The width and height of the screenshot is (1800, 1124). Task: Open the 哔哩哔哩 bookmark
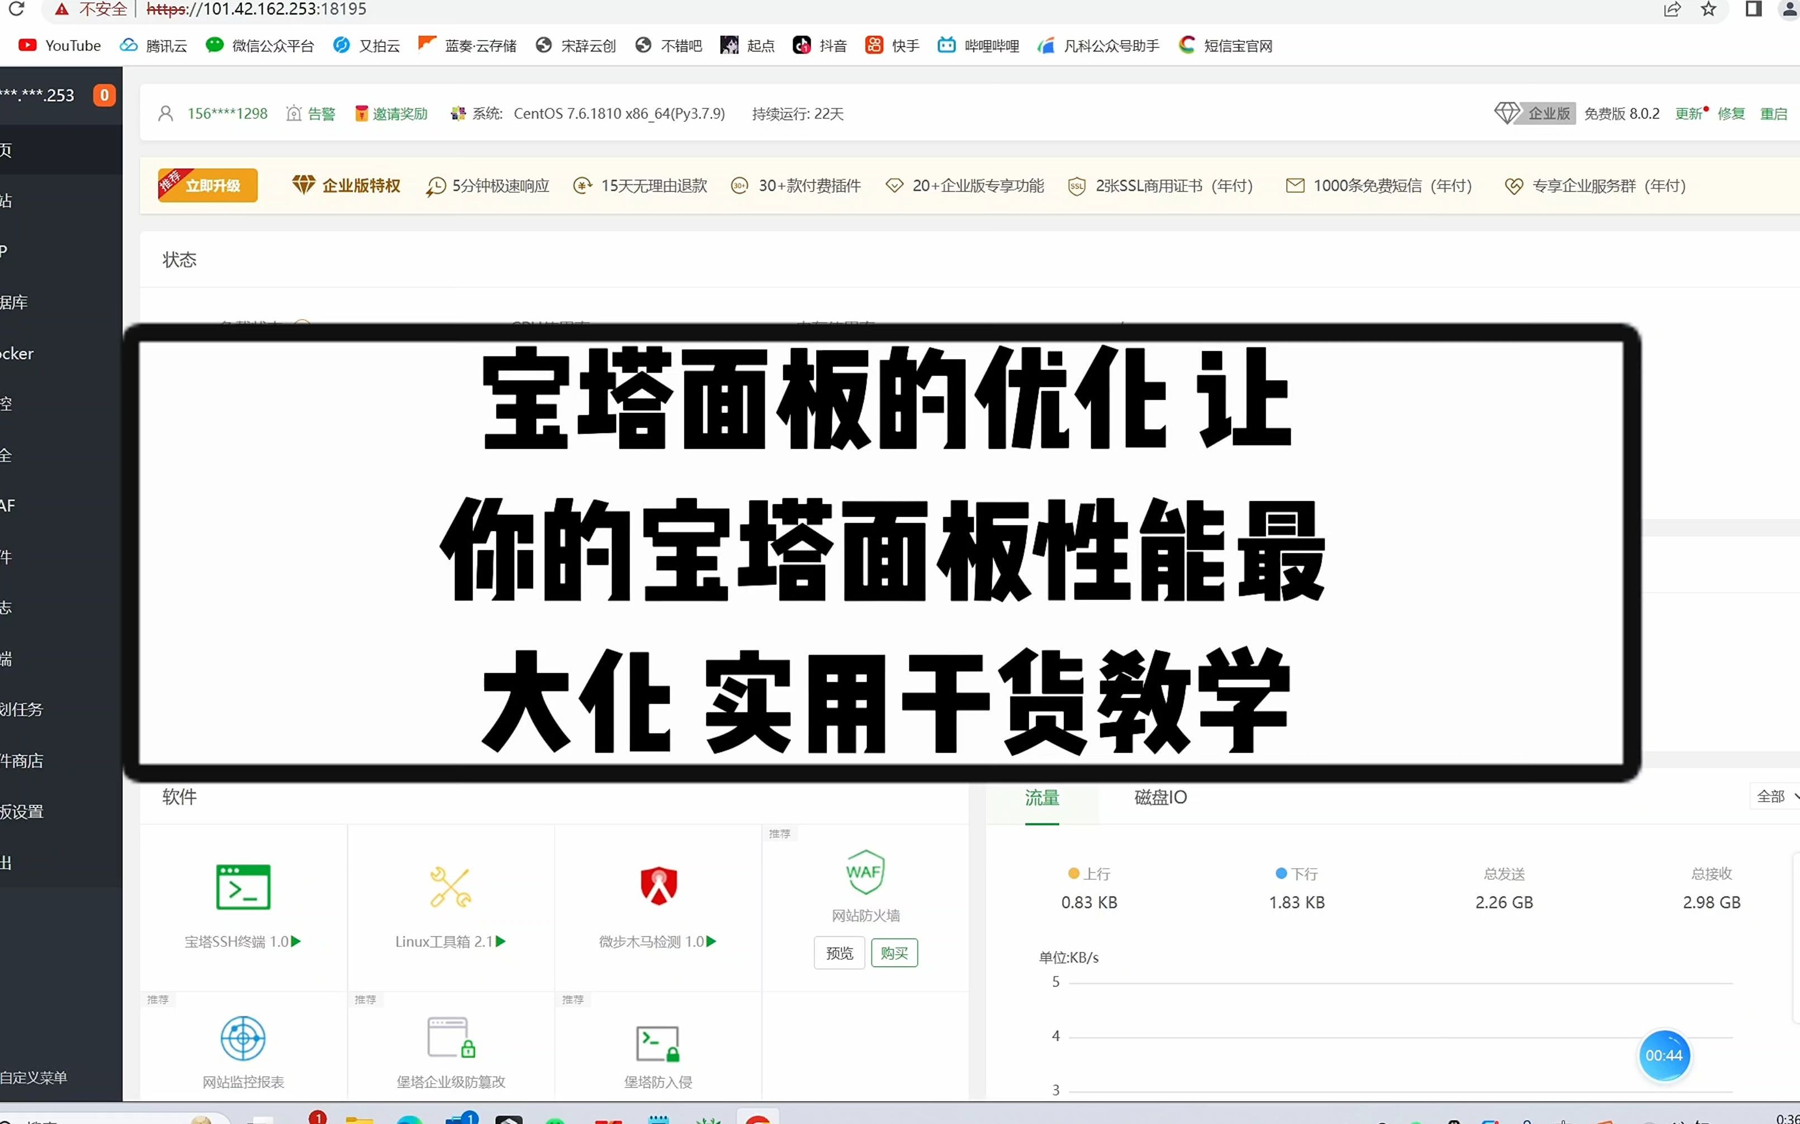(978, 45)
